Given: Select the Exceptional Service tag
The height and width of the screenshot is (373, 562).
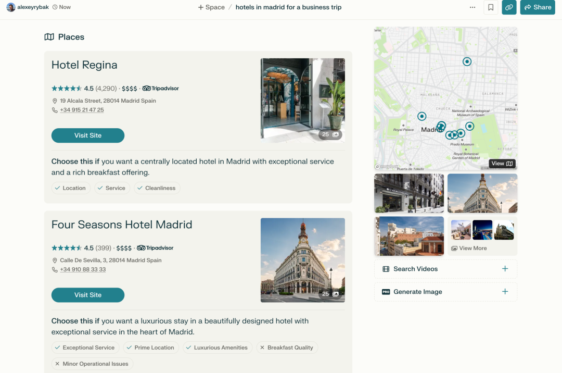Looking at the screenshot, I should 85,347.
